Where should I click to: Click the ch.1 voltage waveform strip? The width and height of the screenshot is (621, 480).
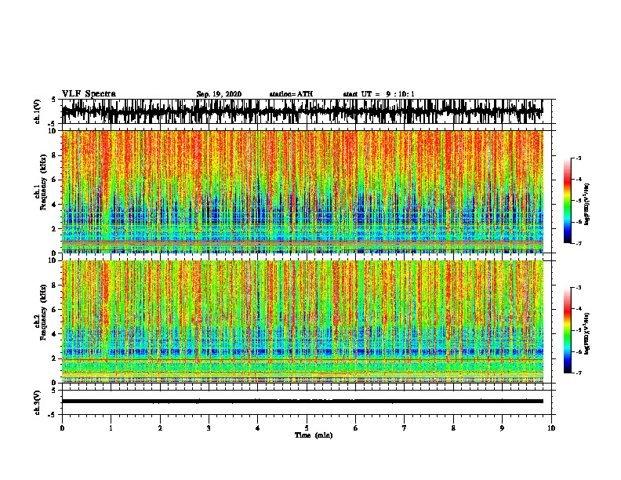click(302, 111)
